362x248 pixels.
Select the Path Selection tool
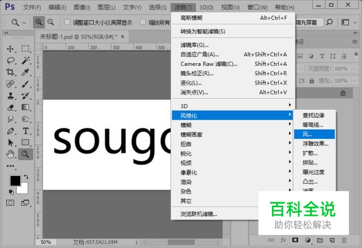pos(10,143)
